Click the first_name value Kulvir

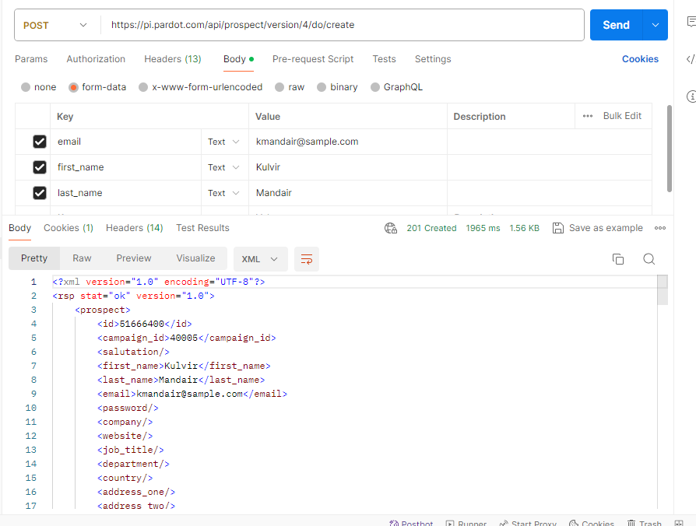268,167
